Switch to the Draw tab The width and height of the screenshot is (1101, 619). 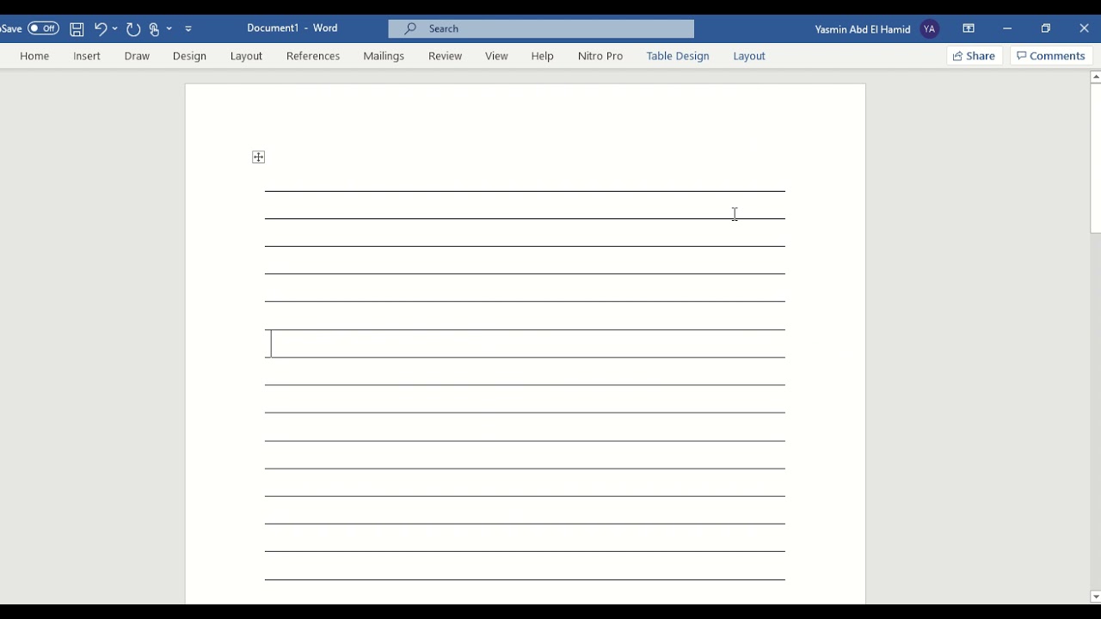point(137,56)
